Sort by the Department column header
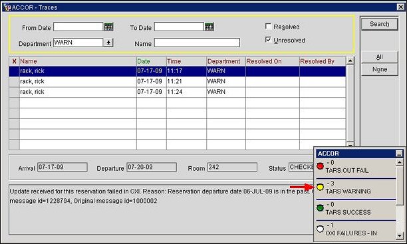 pos(226,61)
